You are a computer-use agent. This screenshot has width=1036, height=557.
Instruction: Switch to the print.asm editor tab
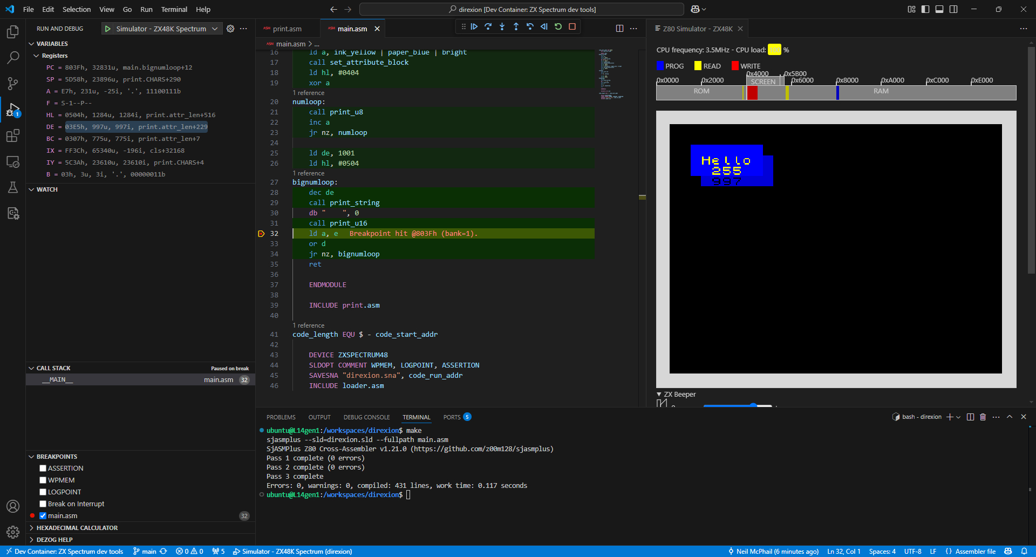click(287, 29)
